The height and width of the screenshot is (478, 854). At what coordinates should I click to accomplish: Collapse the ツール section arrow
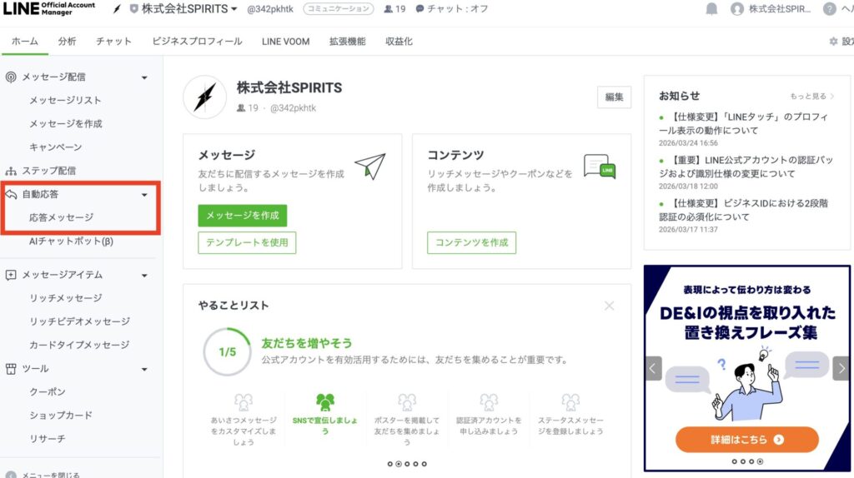pyautogui.click(x=144, y=369)
